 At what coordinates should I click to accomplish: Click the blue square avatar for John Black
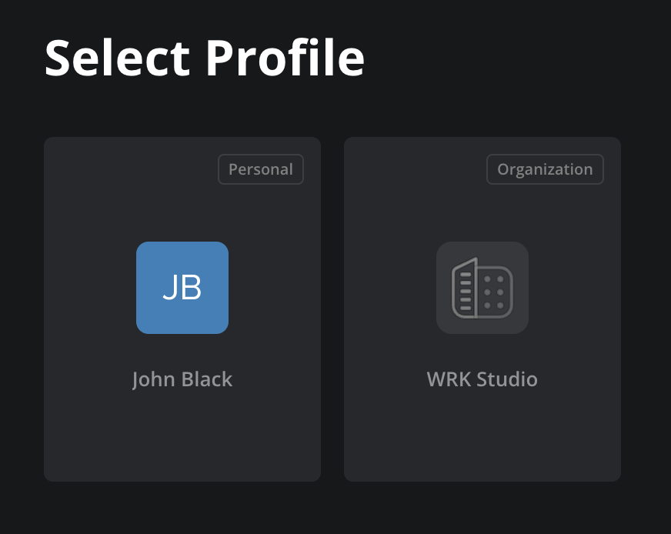[x=182, y=287]
